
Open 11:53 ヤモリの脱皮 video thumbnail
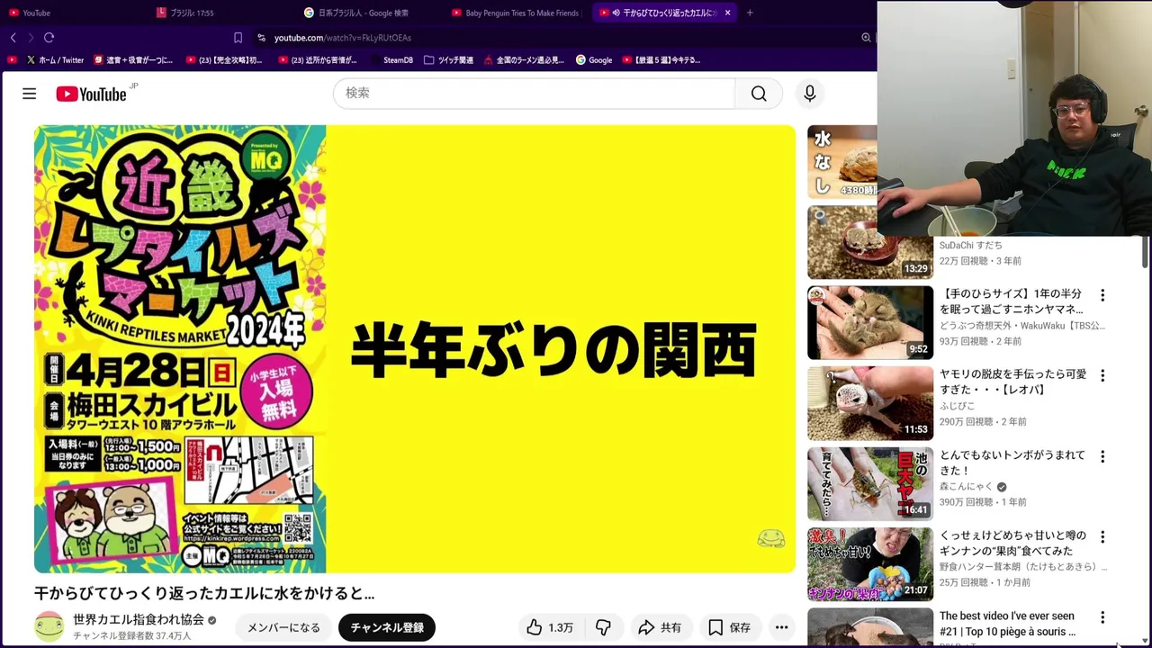coord(870,403)
